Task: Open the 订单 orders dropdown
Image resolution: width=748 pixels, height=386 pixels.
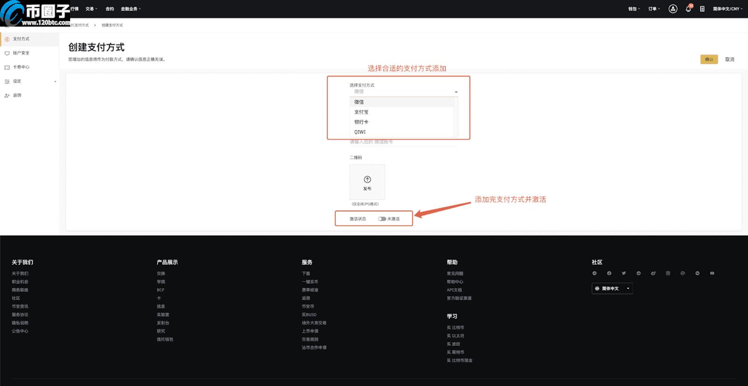Action: click(654, 9)
